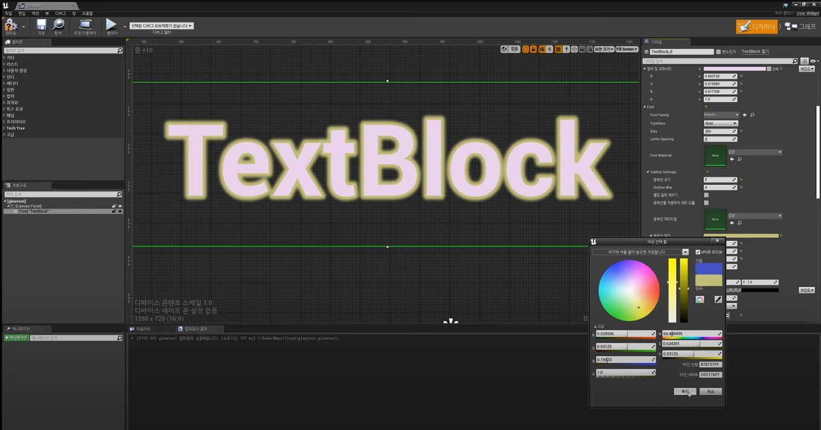Image resolution: width=821 pixels, height=430 pixels.
Task: Click 취소 (Cancel) in the color picker
Action: click(x=711, y=391)
